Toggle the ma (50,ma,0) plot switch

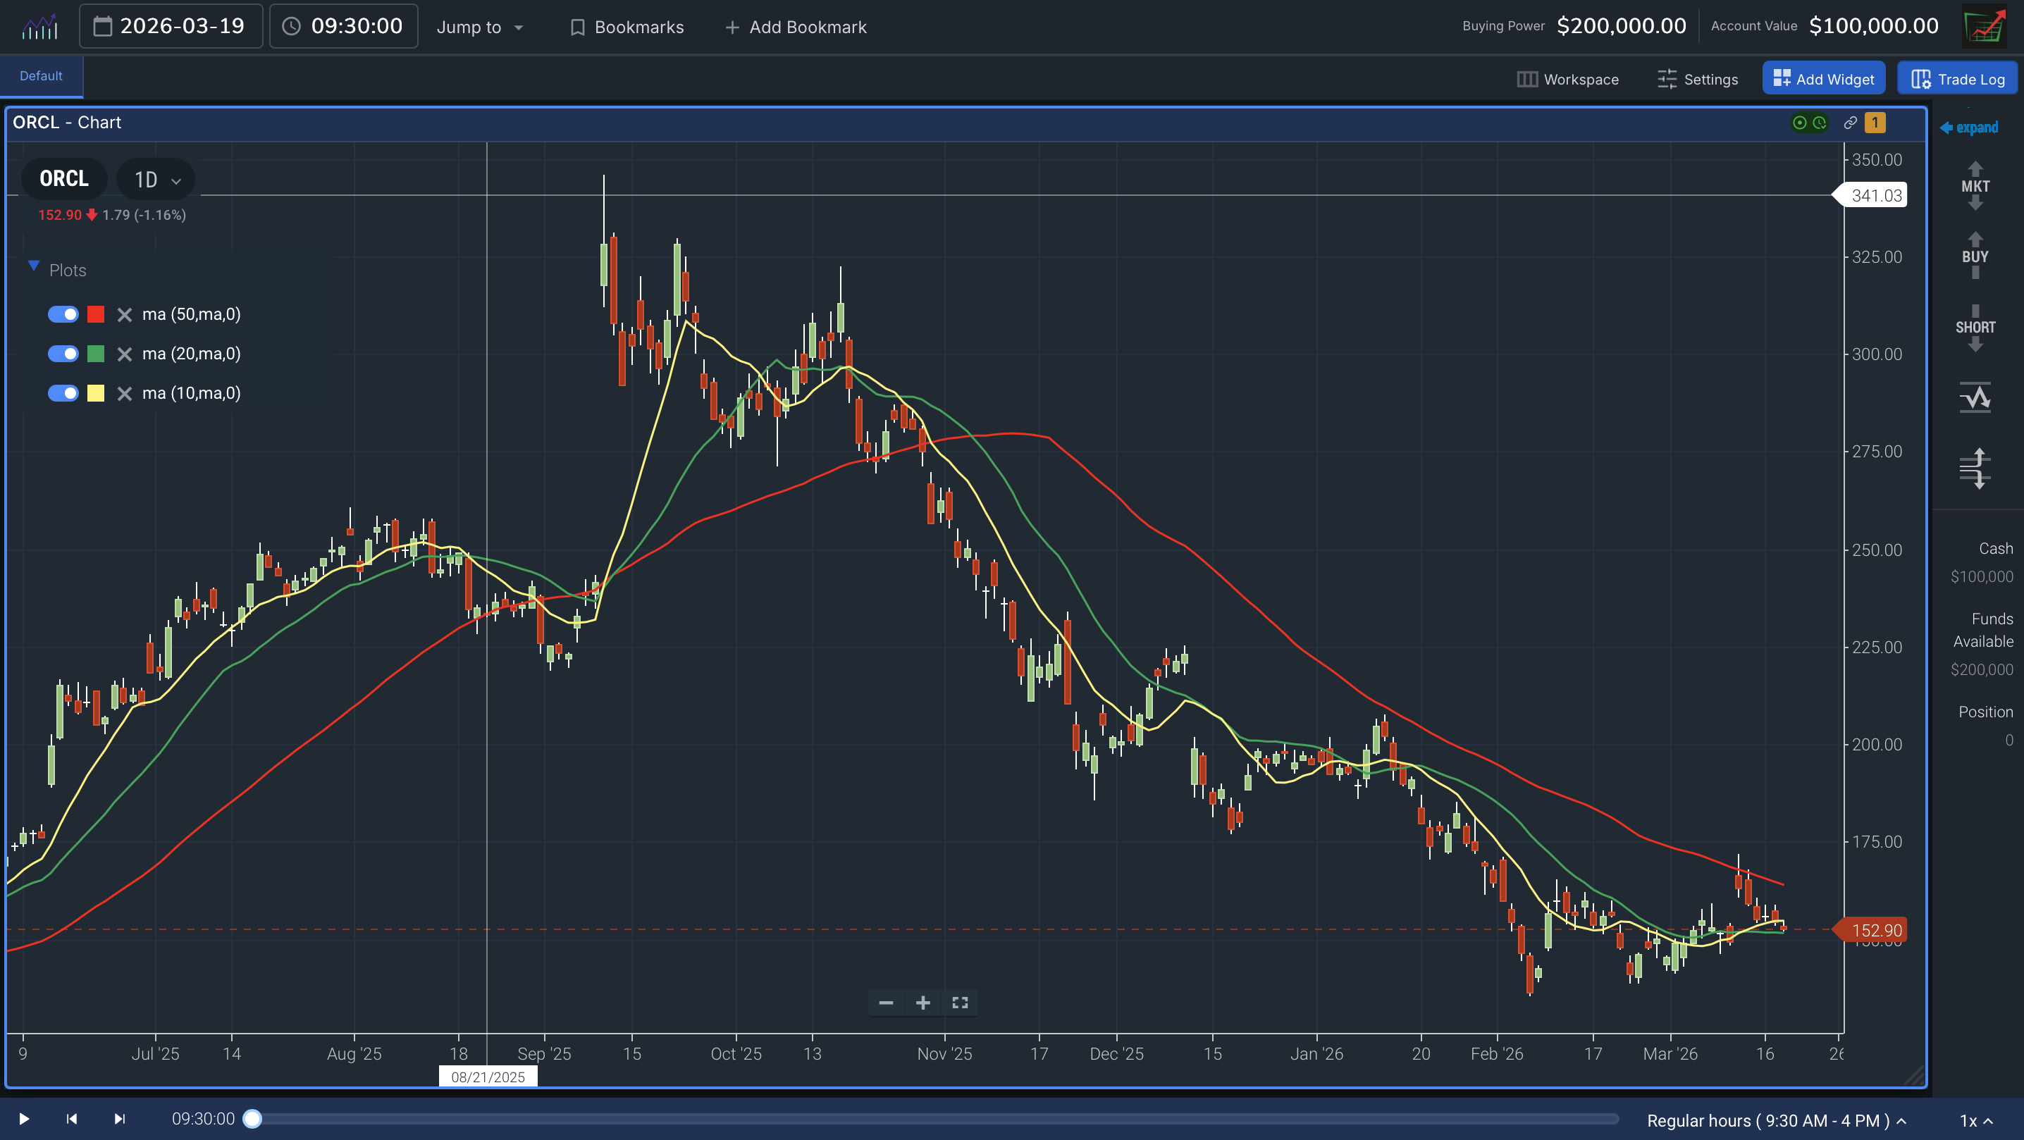point(63,314)
